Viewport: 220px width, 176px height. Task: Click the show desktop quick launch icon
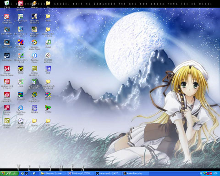pyautogui.click(x=34, y=174)
